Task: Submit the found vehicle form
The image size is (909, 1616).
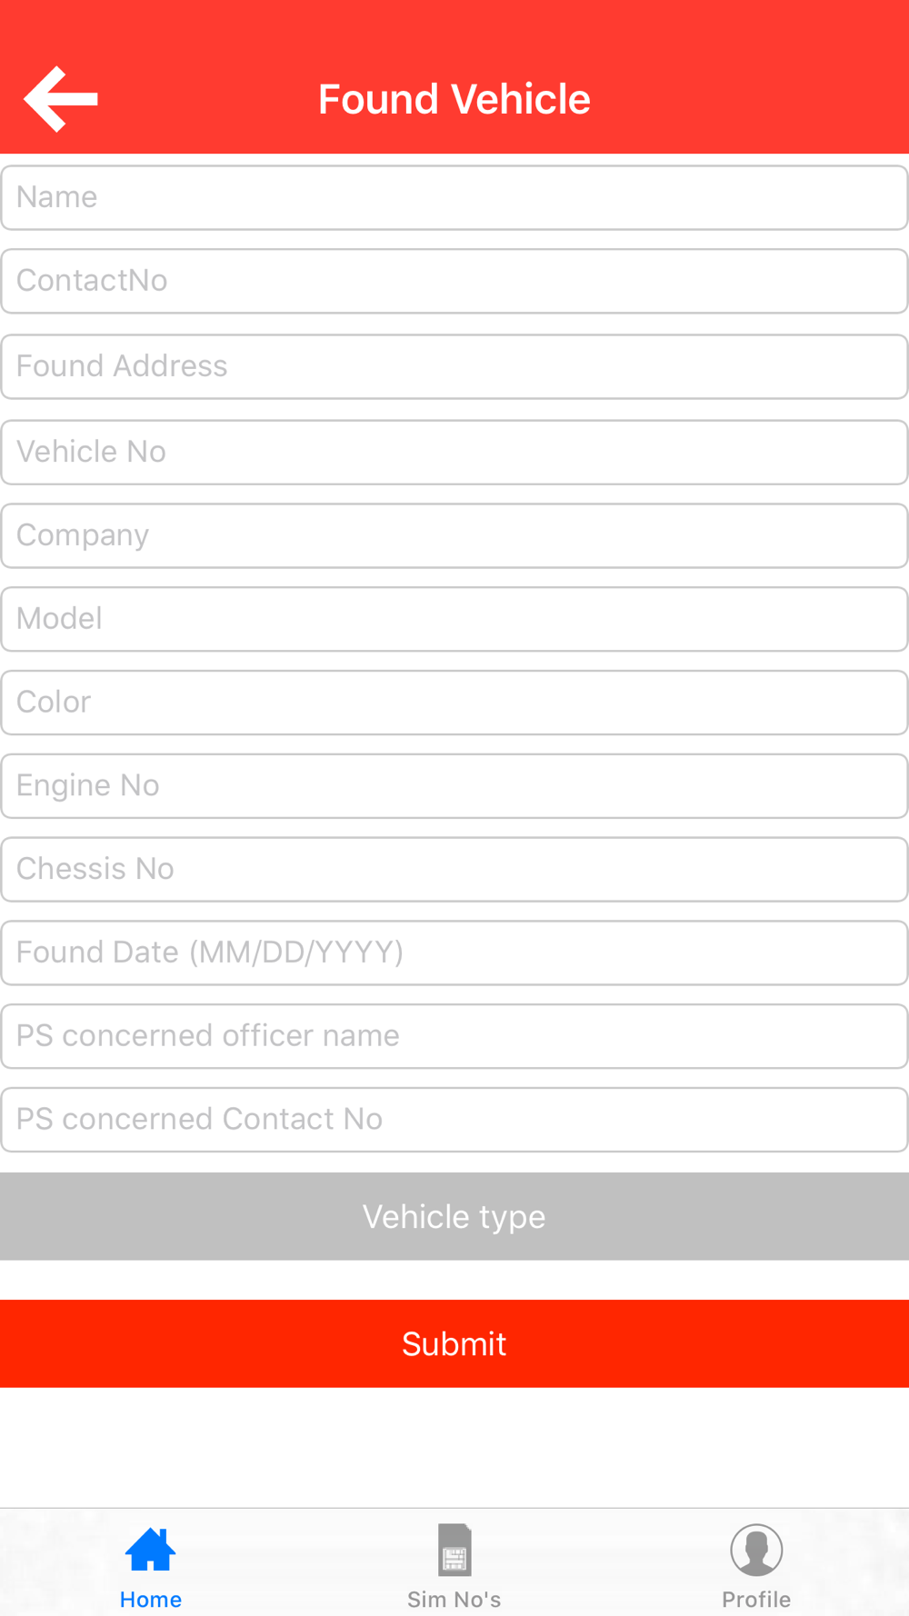Action: [454, 1343]
